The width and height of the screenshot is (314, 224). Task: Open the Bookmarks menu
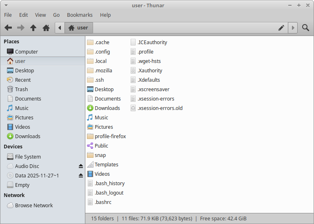[x=80, y=15]
